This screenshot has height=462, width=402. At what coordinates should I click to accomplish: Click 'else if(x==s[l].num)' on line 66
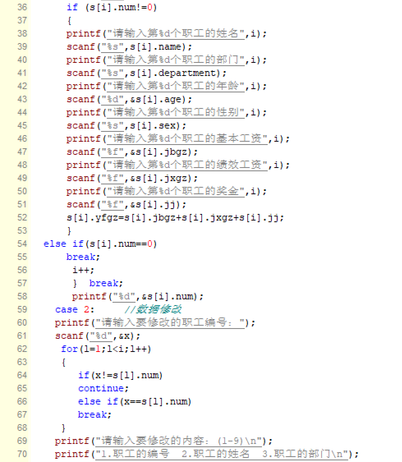(x=135, y=402)
